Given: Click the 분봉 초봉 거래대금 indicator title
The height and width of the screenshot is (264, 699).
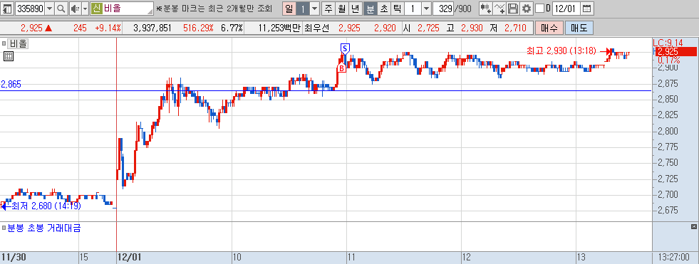Looking at the screenshot, I should [x=44, y=228].
